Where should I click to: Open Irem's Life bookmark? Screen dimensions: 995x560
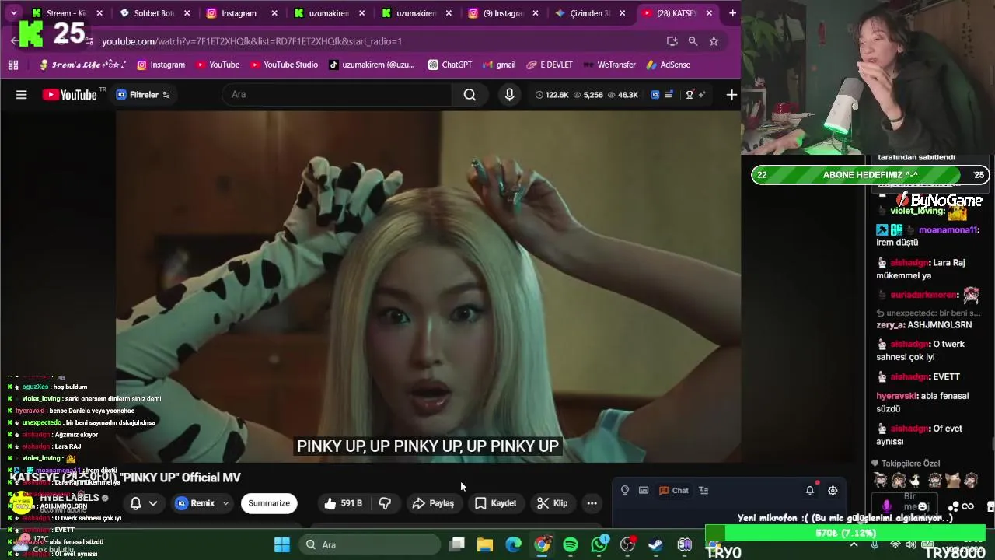[x=82, y=65]
